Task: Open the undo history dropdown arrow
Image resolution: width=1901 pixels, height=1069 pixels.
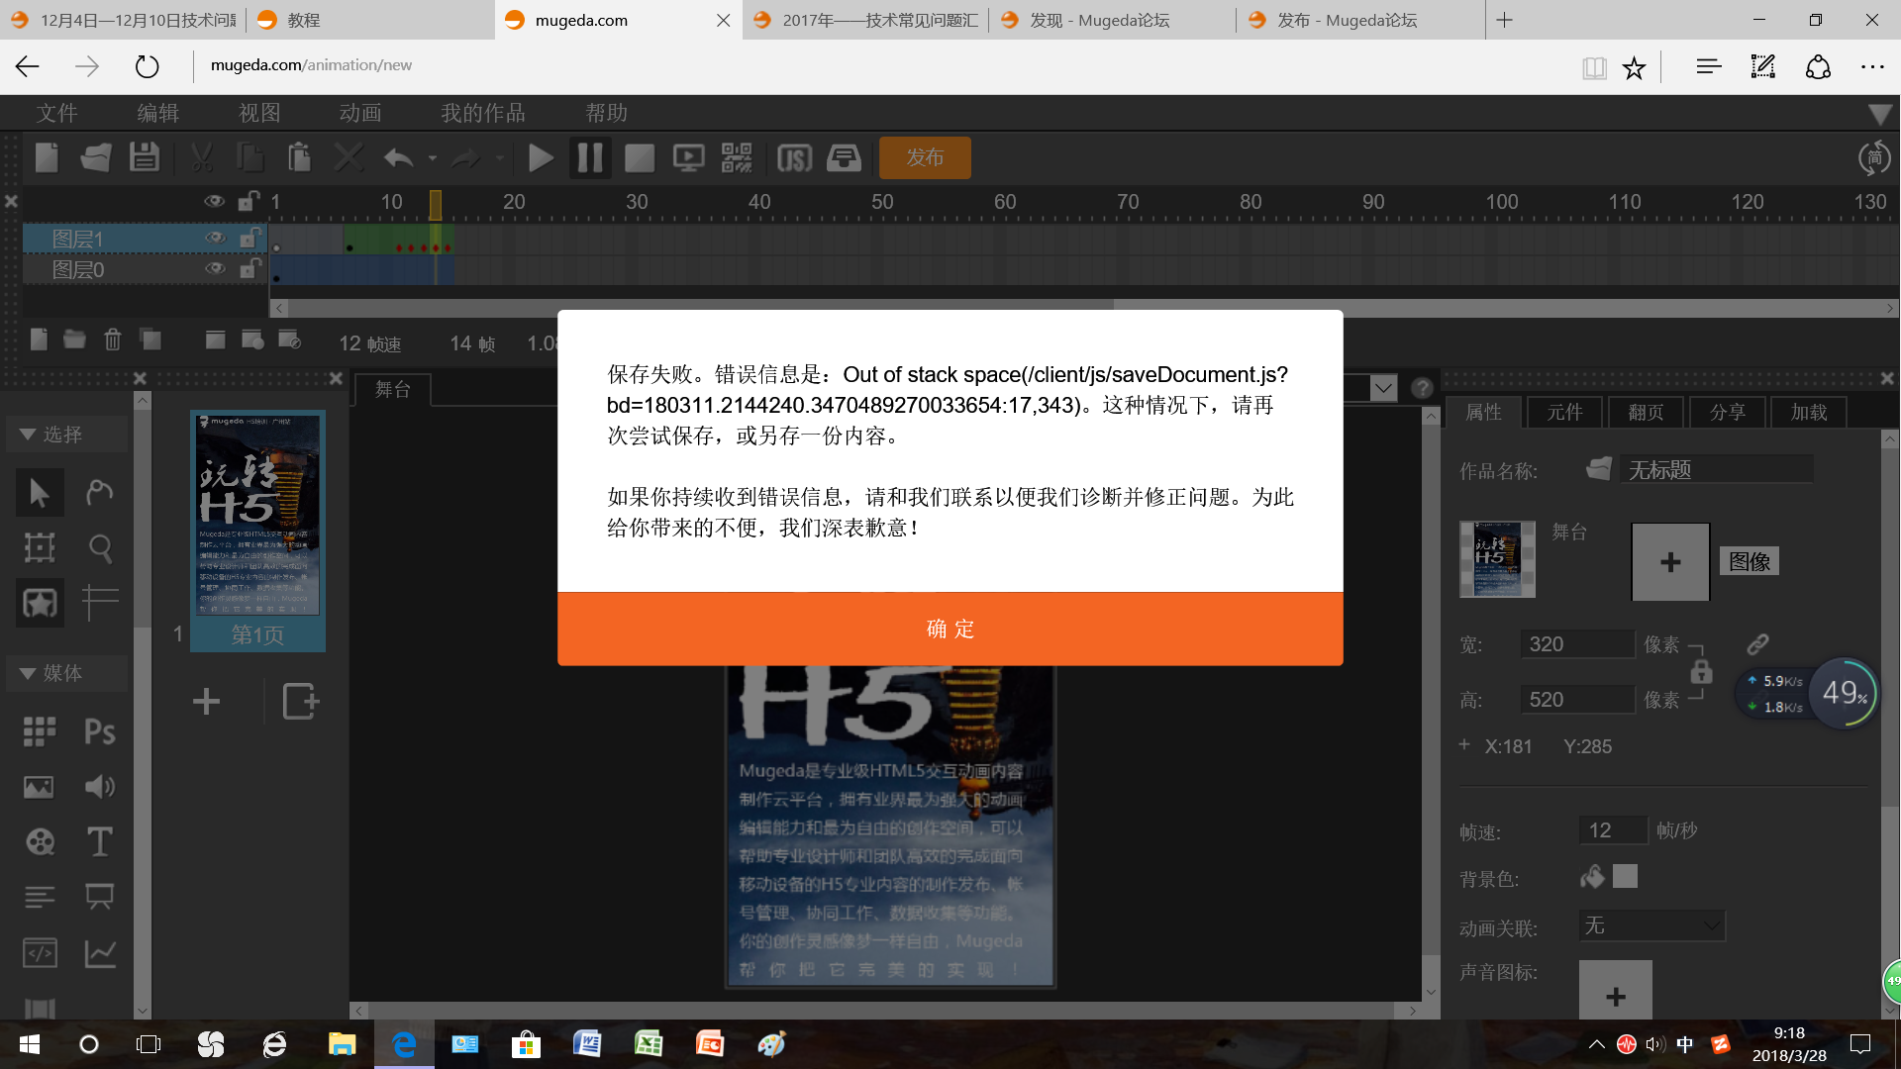Action: click(x=432, y=158)
